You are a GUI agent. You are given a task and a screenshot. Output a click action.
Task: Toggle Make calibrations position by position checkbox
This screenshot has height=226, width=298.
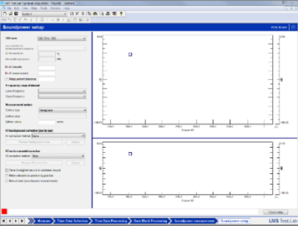click(x=6, y=175)
